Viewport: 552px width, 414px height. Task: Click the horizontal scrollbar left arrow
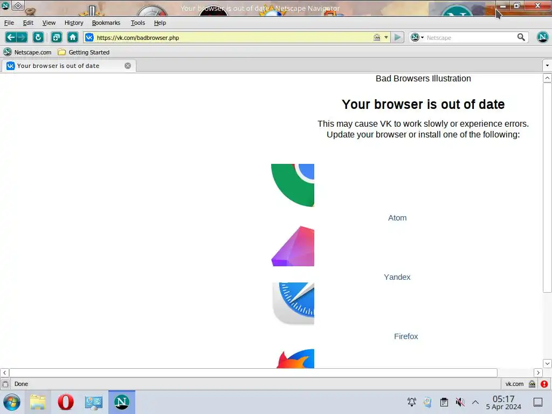tap(4, 372)
